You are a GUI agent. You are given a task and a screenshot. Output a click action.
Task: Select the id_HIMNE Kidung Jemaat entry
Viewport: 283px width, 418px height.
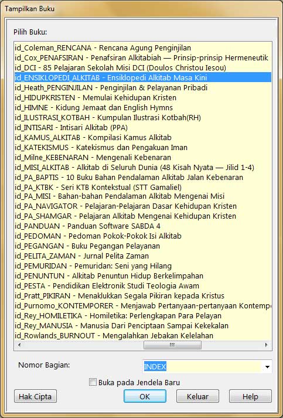click(143, 107)
